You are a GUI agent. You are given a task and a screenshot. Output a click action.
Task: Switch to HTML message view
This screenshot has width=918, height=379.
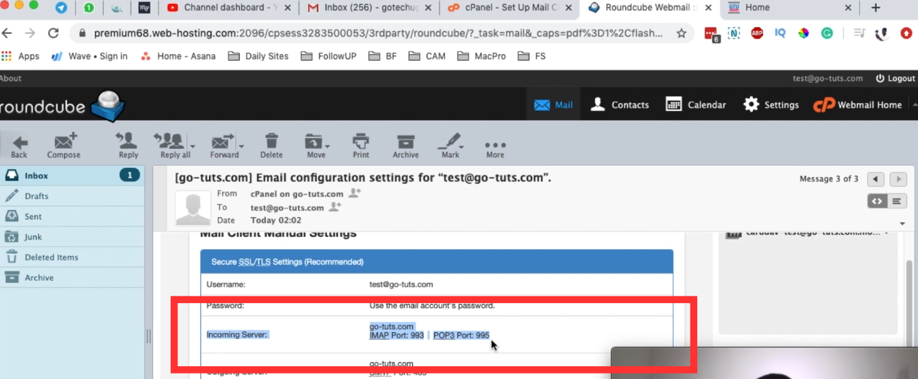(877, 201)
